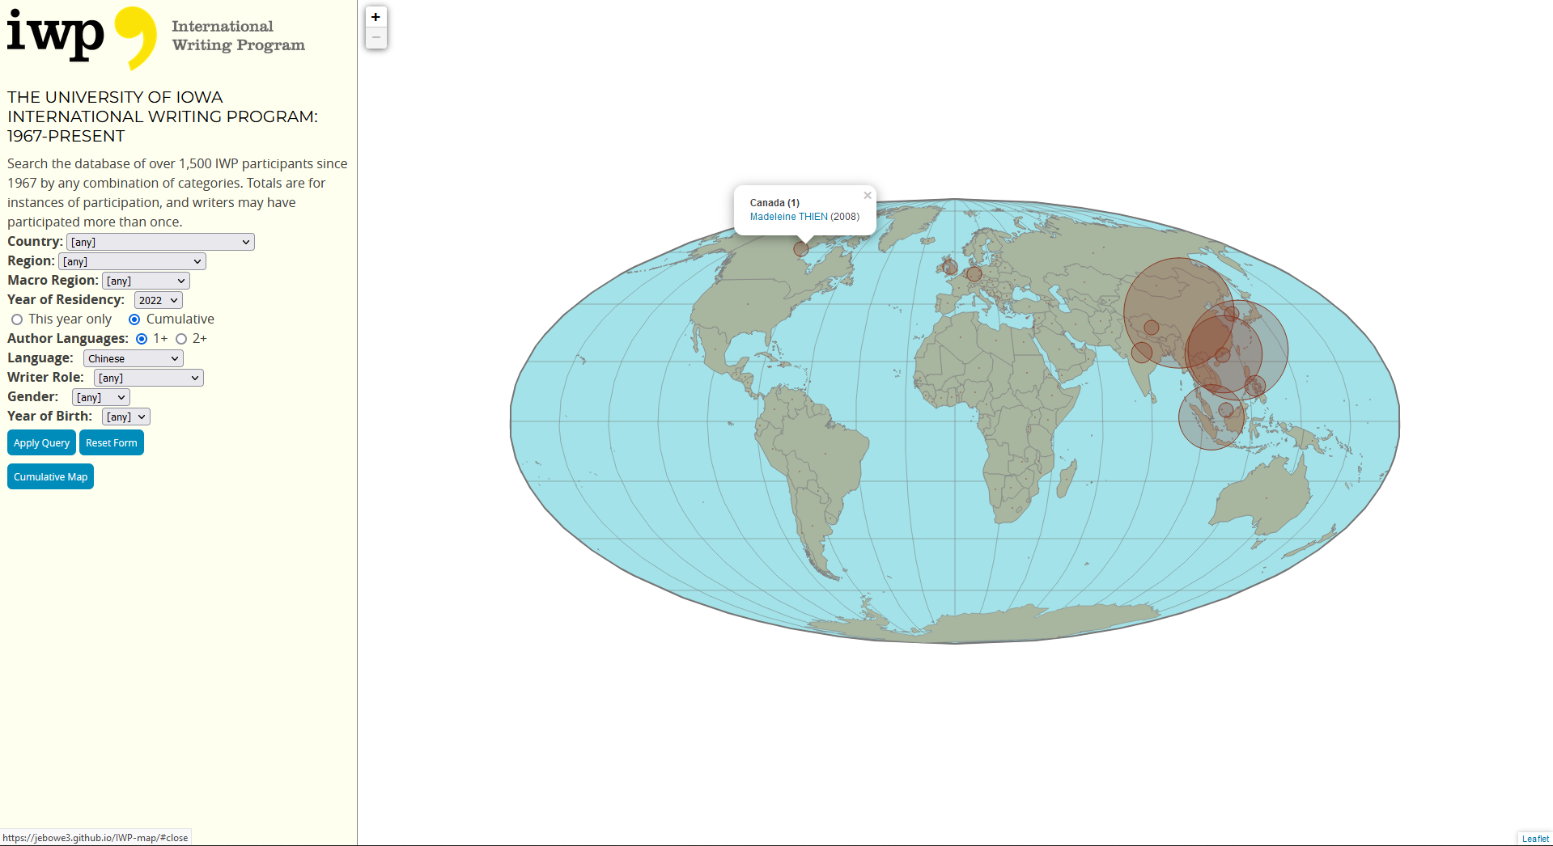The width and height of the screenshot is (1553, 846).
Task: Click the IWP logo
Action: pyautogui.click(x=82, y=38)
